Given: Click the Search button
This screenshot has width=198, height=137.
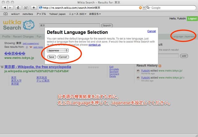Looking at the screenshot, I should pyautogui.click(x=107, y=25).
